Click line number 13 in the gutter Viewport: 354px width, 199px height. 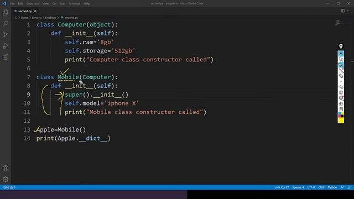point(27,130)
